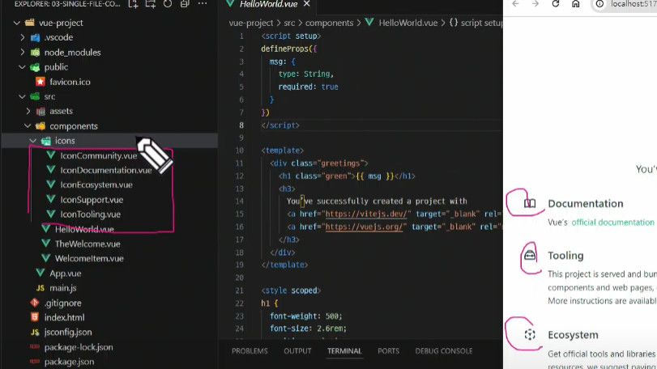Switch to the PORTS panel tab
Screen dimensions: 657x369
pyautogui.click(x=388, y=351)
